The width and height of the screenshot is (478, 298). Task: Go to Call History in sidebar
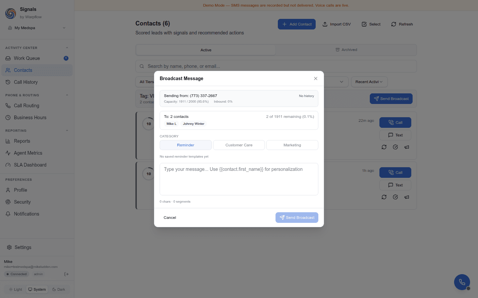click(x=26, y=82)
